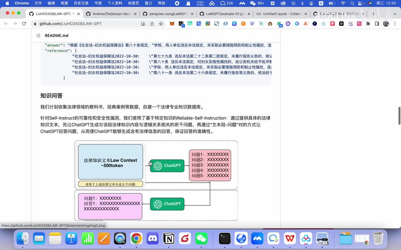The image size is (401, 250).
Task: Open Chrome extensions puzzle-piece menu
Action: [368, 24]
